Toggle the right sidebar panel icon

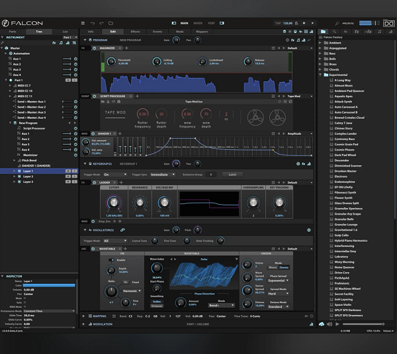click(x=222, y=23)
